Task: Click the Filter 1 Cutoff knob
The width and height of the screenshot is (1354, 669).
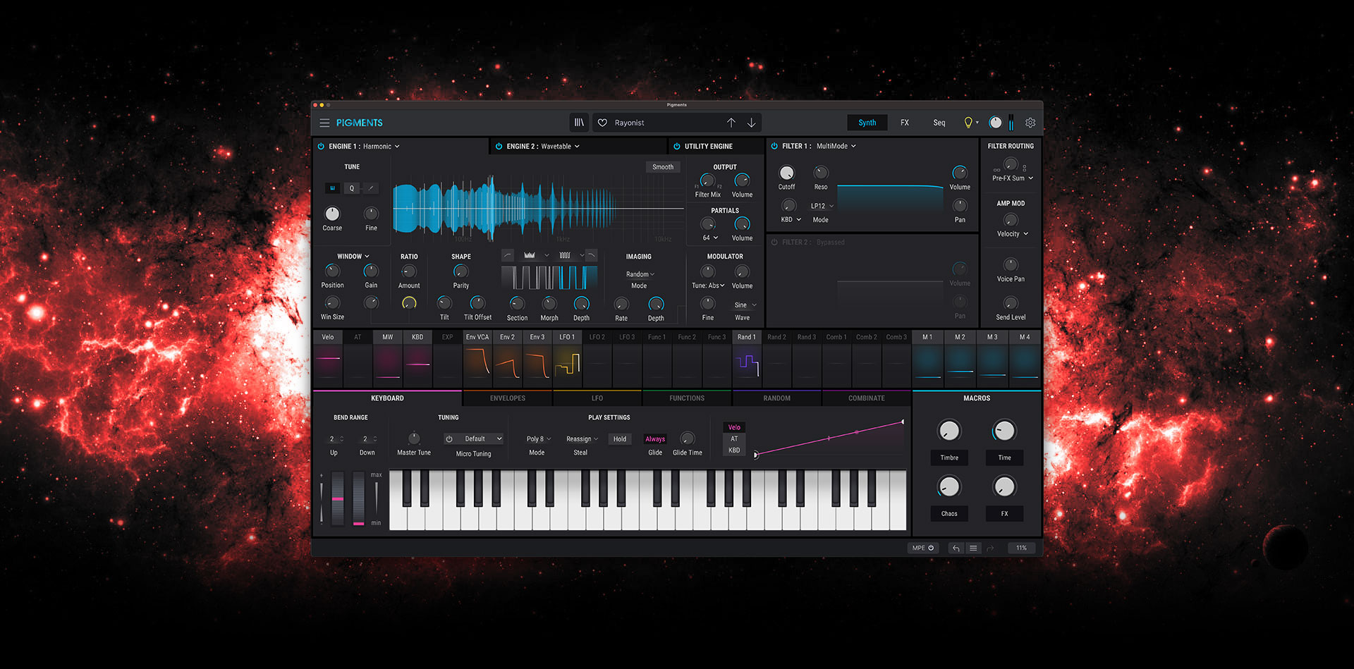Action: (x=786, y=173)
